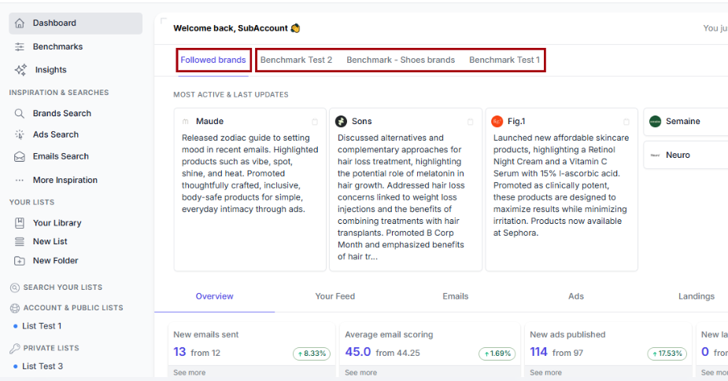Click the 8.33% growth badge
The height and width of the screenshot is (381, 728).
pyautogui.click(x=312, y=354)
